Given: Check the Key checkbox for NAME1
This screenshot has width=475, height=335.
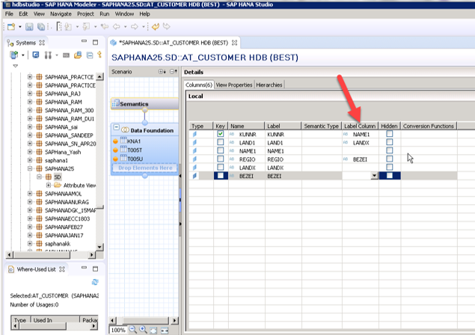Looking at the screenshot, I should (x=221, y=150).
